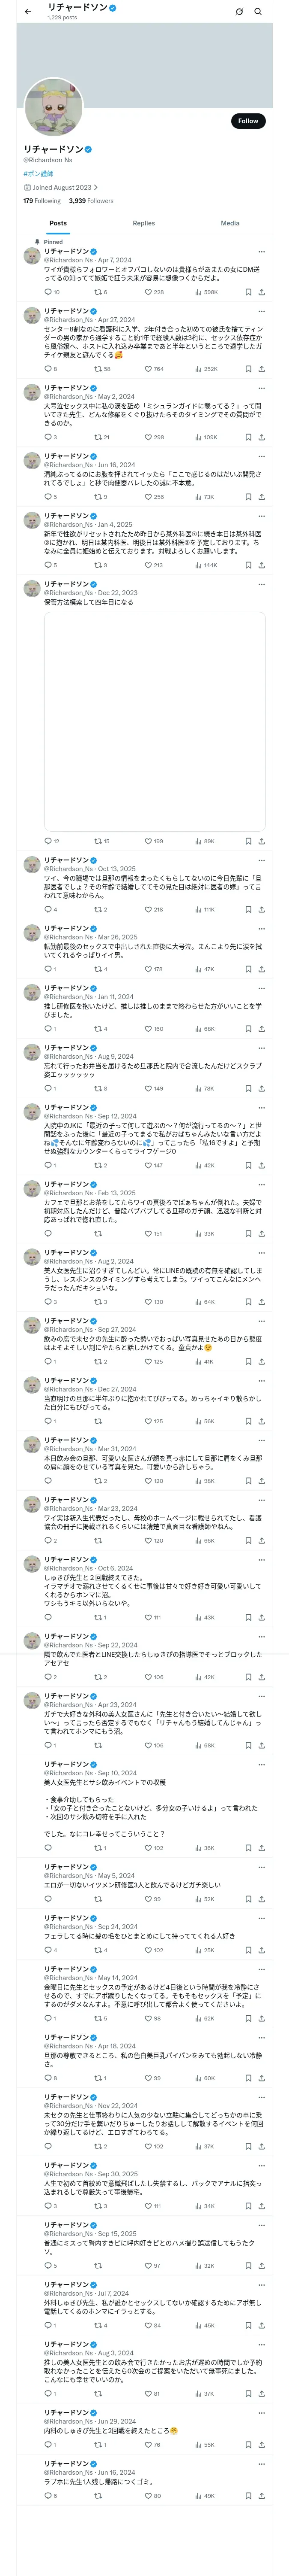
Task: Switch to the Replies tab
Action: 143,223
